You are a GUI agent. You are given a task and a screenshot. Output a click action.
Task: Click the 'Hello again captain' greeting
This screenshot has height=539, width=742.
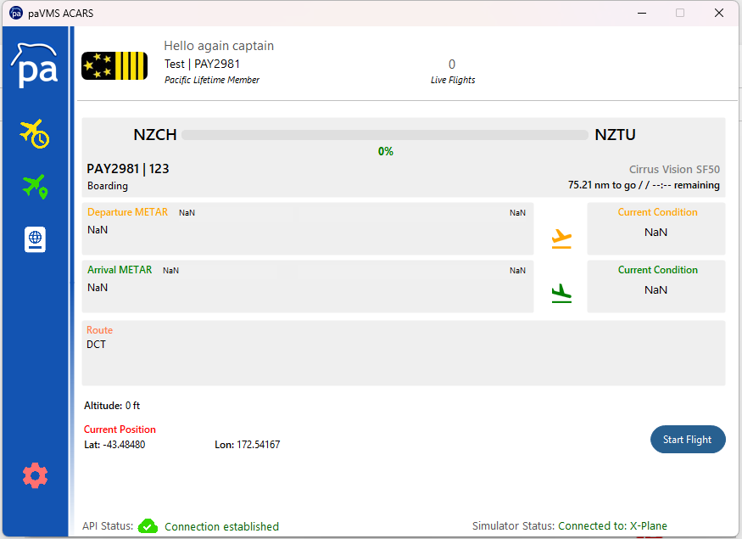[219, 46]
